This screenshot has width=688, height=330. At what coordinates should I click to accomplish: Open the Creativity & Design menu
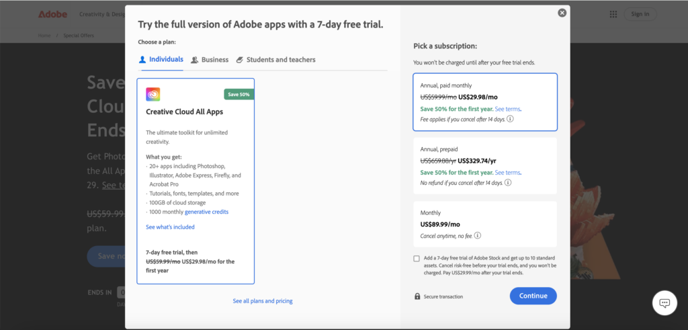click(x=102, y=14)
